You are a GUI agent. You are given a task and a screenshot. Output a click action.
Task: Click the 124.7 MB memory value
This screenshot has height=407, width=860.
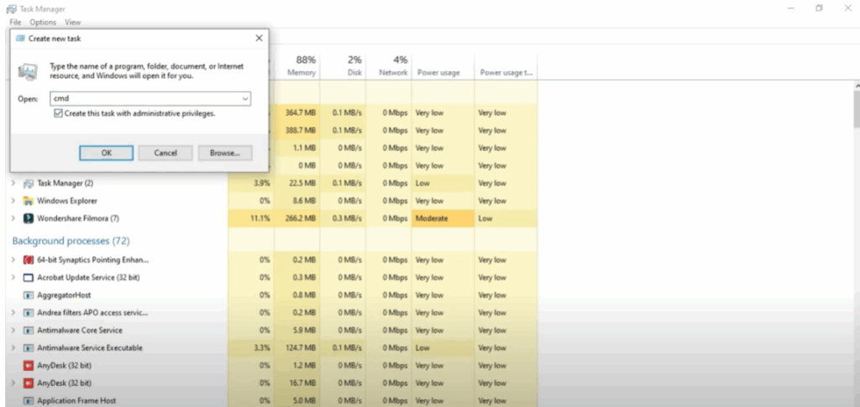302,348
